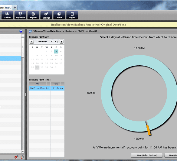Click the 12:00AM label on the dial
This screenshot has height=161, width=177.
[139, 48]
